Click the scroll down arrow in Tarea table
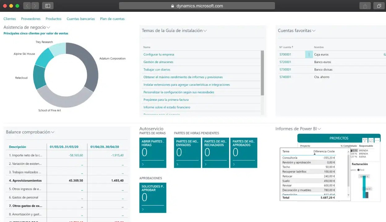 click(349, 195)
